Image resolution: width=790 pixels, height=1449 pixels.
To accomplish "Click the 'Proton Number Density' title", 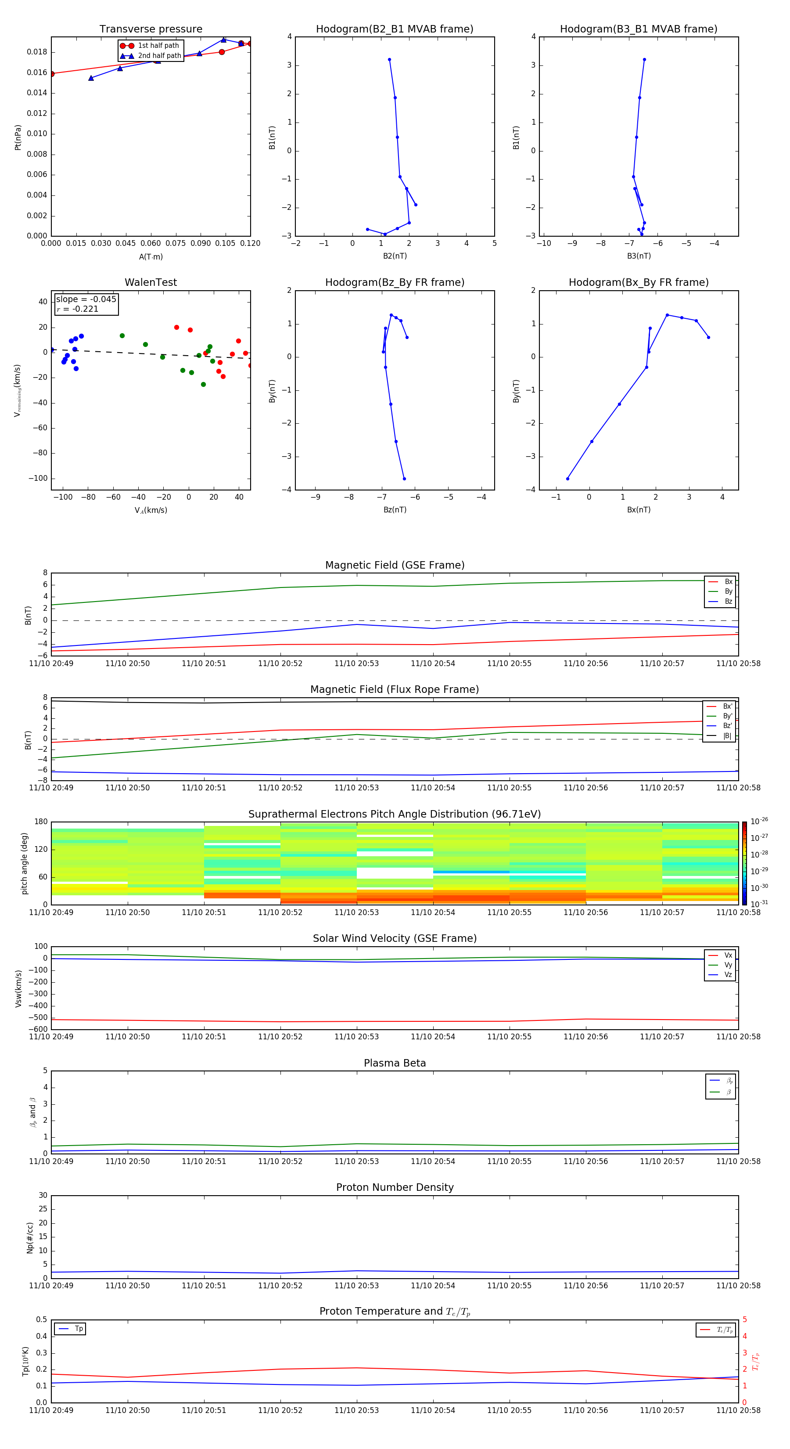I will [395, 1187].
